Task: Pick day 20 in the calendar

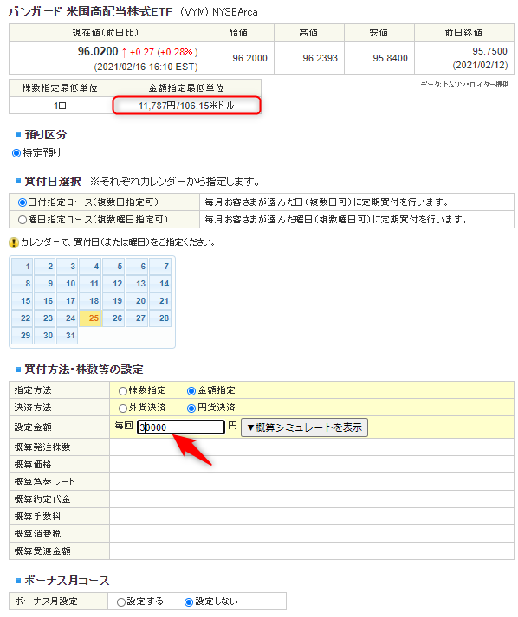Action: [137, 301]
